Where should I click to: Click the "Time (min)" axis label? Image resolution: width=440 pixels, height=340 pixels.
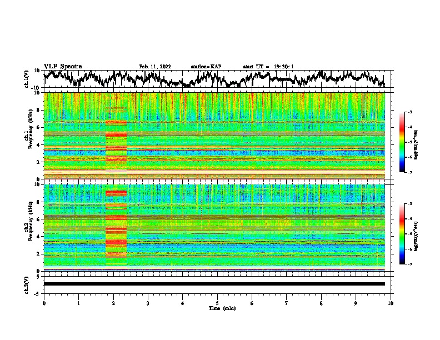tap(222, 308)
